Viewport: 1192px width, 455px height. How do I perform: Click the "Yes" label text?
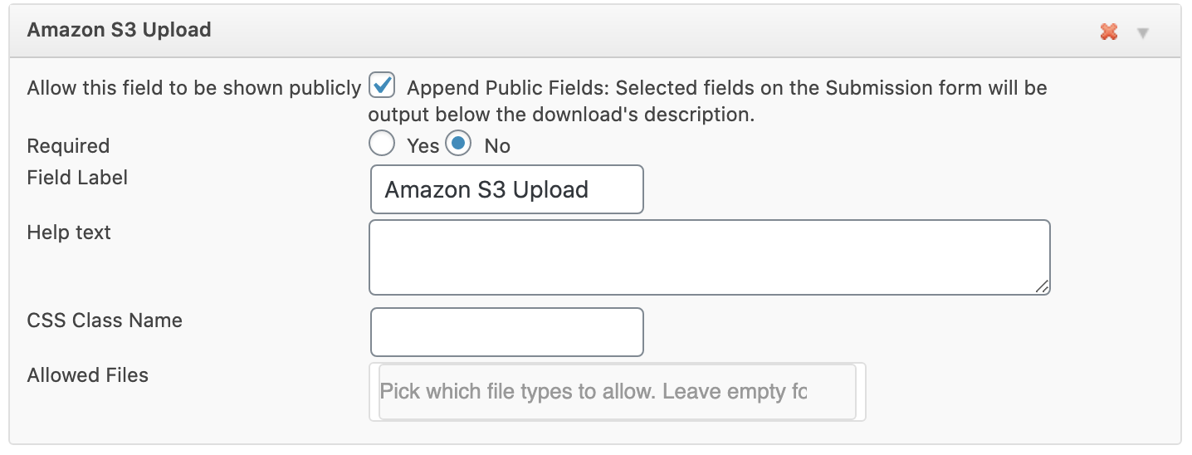[423, 146]
